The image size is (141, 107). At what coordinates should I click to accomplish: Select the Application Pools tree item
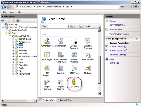point(19,30)
